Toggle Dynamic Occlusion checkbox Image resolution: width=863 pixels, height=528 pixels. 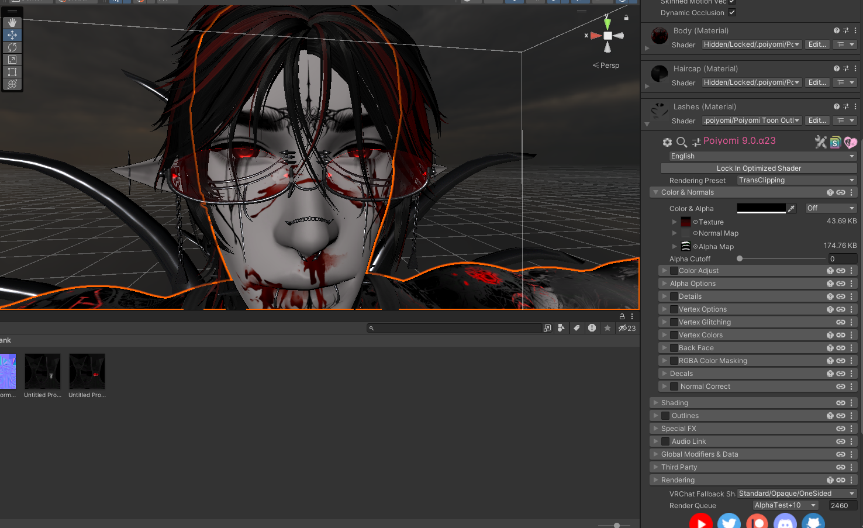[x=732, y=12]
